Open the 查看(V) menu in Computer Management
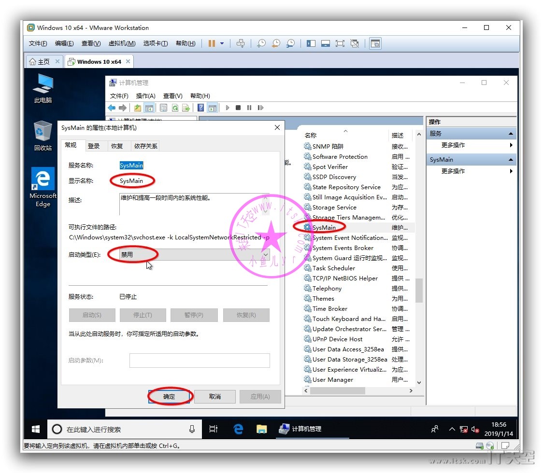Screen dimensions: 543x473 (x=172, y=96)
